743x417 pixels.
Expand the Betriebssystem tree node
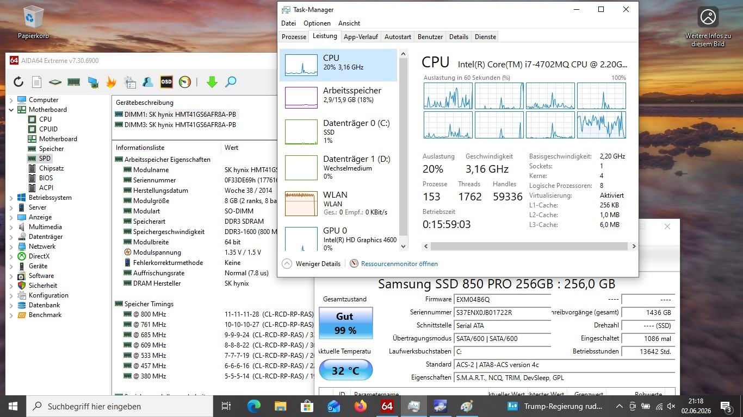tap(11, 198)
